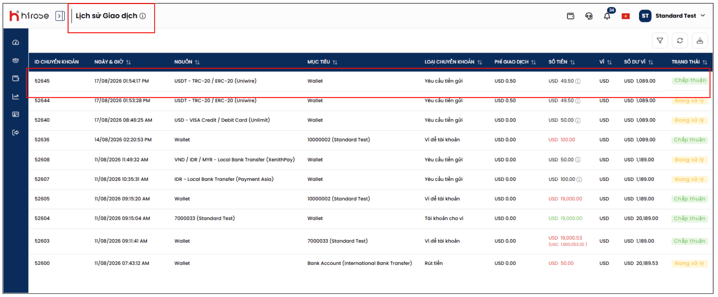Image resolution: width=718 pixels, height=297 pixels.
Task: Open the analytics chart sidebar icon
Action: click(16, 96)
